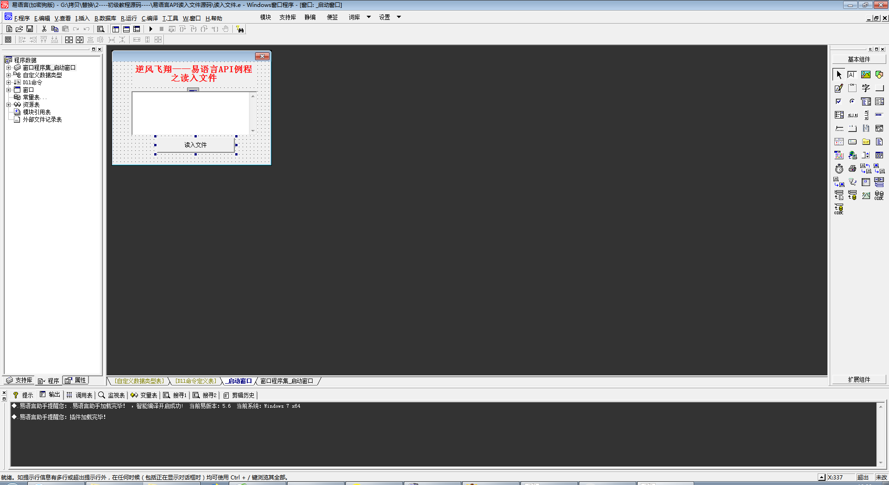Run the program with the play icon
Image resolution: width=889 pixels, height=485 pixels.
coord(150,29)
